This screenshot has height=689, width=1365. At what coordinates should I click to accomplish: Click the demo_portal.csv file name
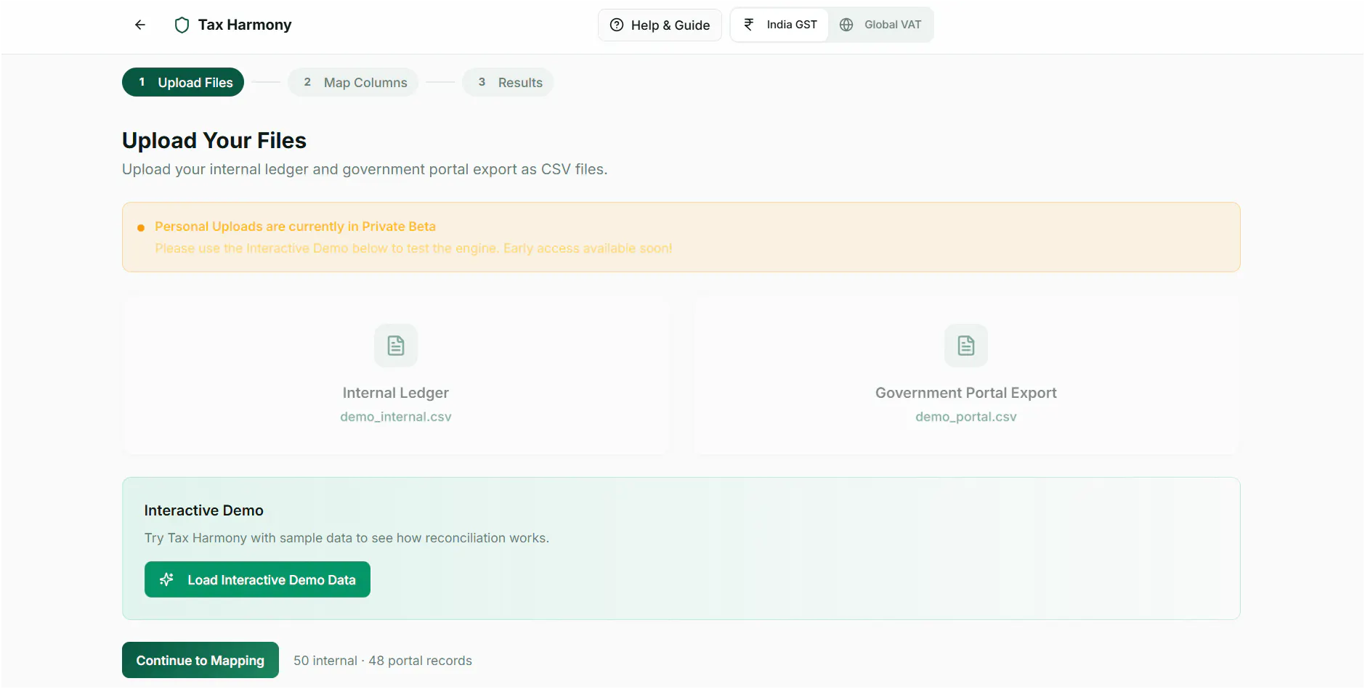coord(966,417)
